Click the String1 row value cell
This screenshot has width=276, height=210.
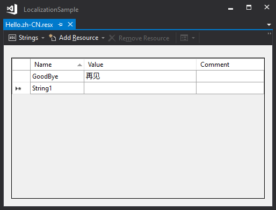click(x=140, y=88)
